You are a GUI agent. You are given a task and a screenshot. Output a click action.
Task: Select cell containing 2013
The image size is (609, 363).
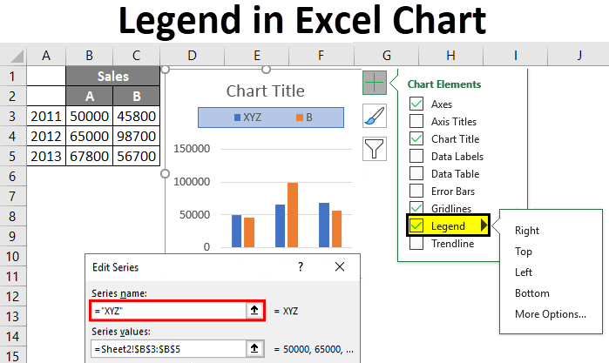point(46,156)
